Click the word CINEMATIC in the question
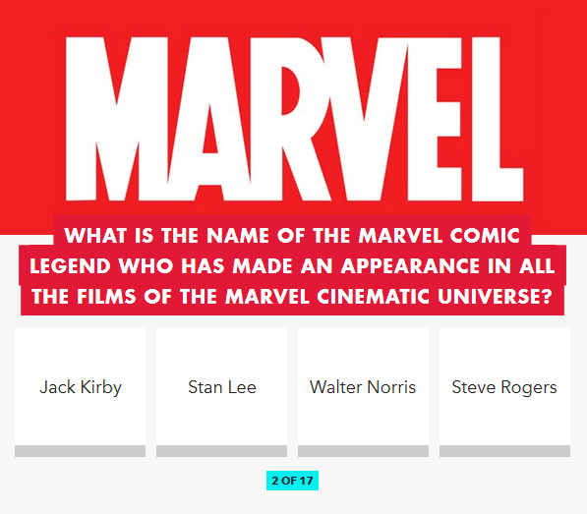The image size is (587, 514). 373,297
